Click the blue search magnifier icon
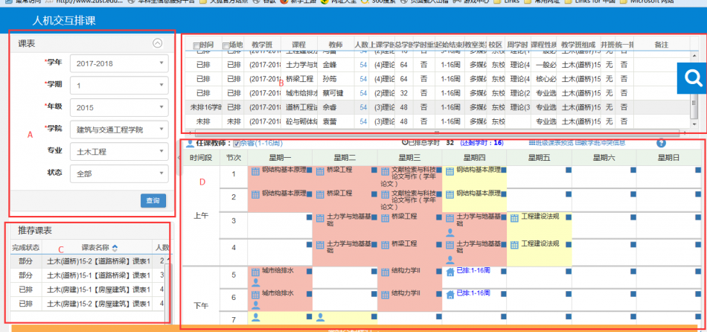707x332 pixels. pyautogui.click(x=694, y=78)
